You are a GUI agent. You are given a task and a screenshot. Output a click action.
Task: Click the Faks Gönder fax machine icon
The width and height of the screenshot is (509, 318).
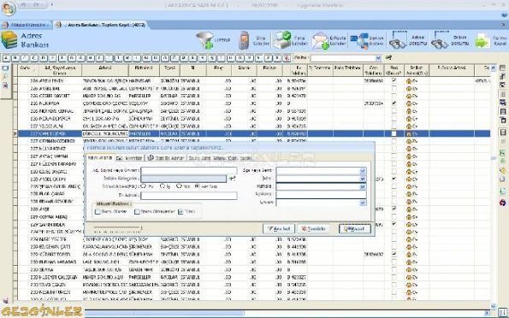[x=281, y=40]
